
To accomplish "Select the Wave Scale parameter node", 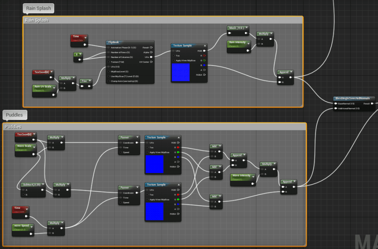I will point(26,150).
